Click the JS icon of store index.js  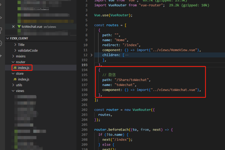point(15,79)
